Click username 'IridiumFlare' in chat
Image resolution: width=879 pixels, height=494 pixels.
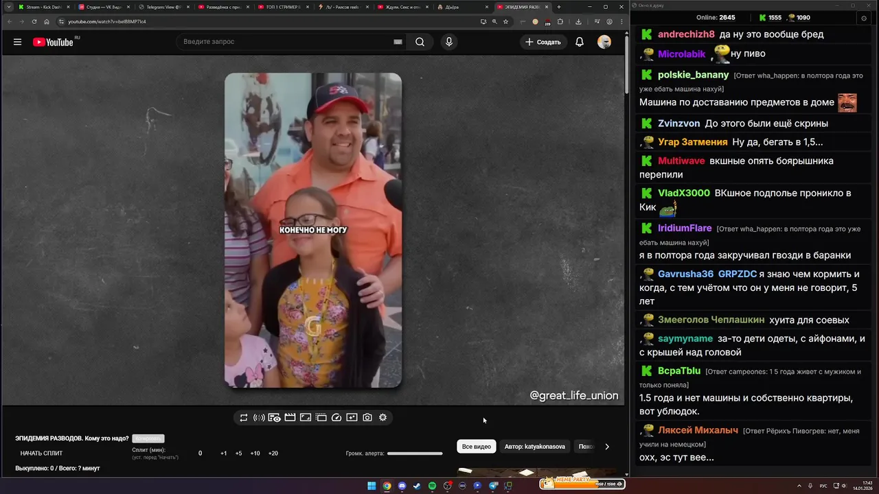[x=685, y=228]
